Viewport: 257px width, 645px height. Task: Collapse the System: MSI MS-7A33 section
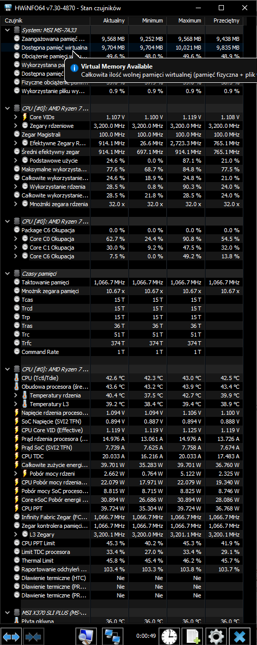(x=7, y=30)
